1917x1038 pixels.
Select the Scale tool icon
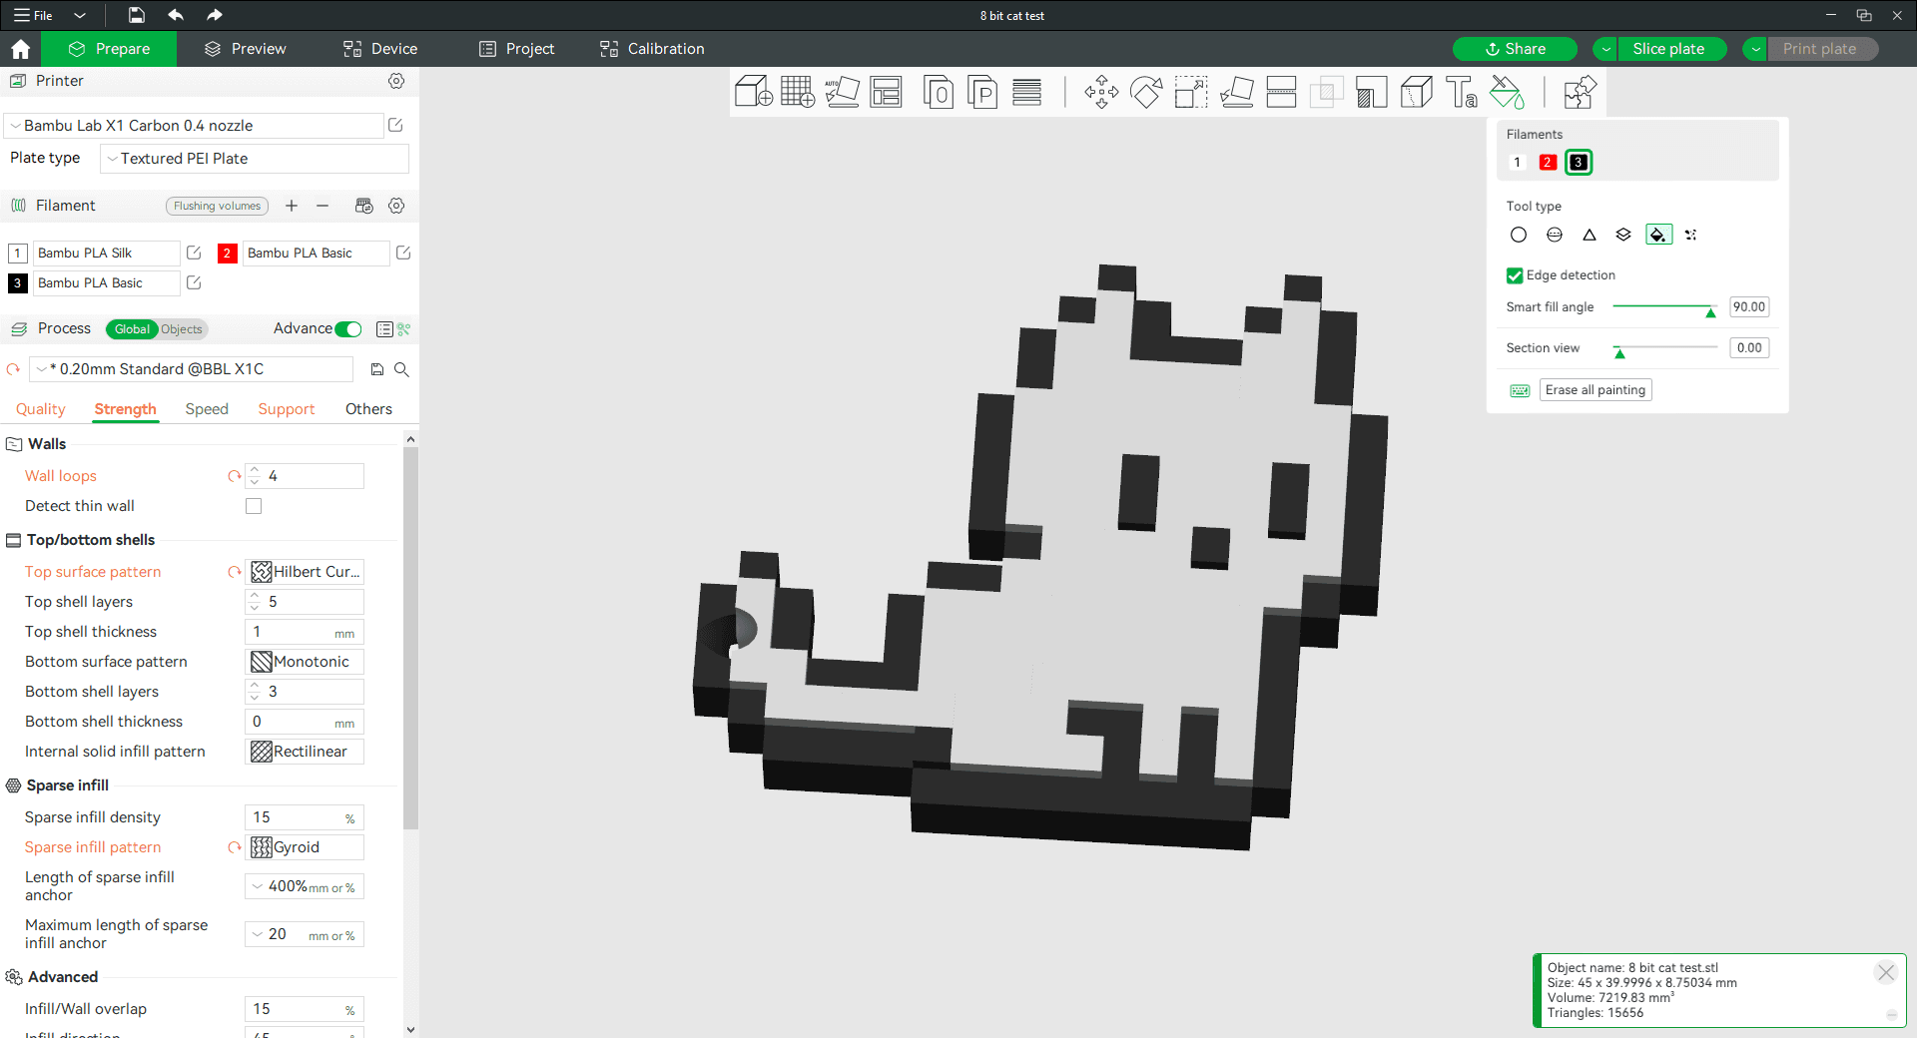[1190, 92]
